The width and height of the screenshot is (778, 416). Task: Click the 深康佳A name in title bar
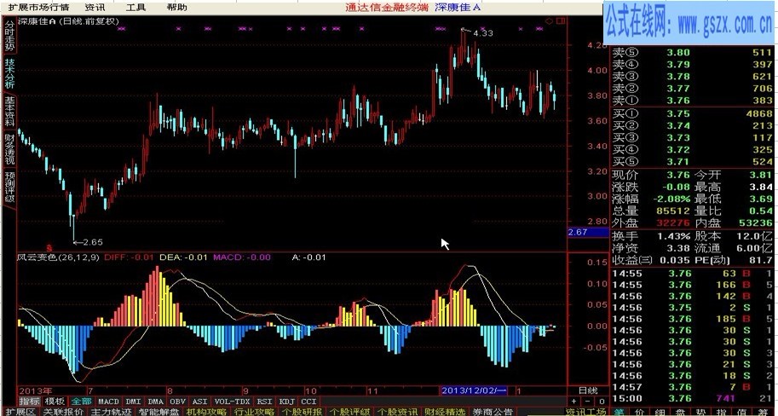click(x=458, y=8)
